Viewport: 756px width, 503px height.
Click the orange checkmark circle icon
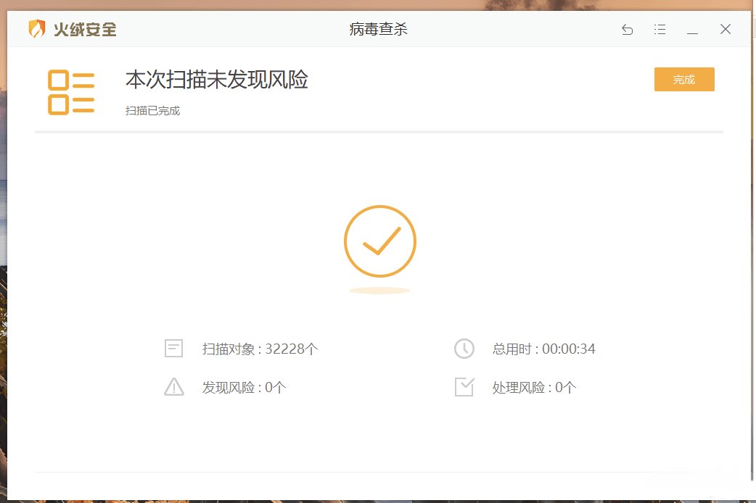379,241
